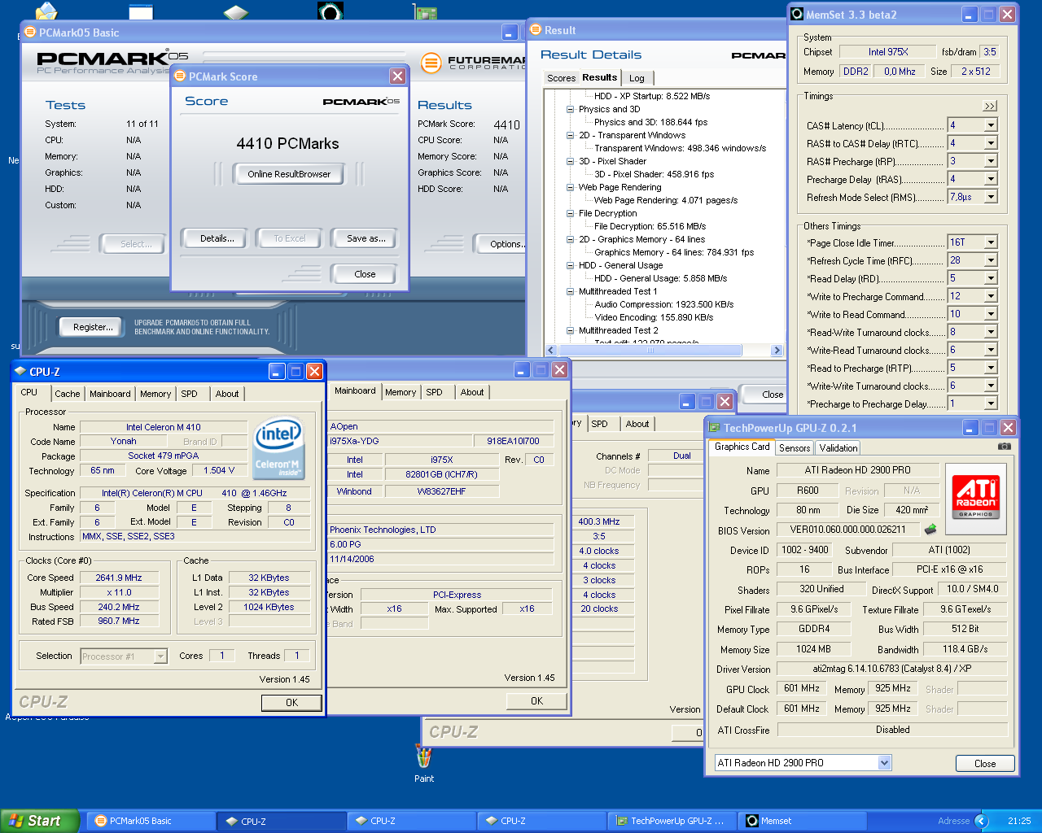
Task: Click the PCMark Score dialog title icon
Action: (x=180, y=76)
